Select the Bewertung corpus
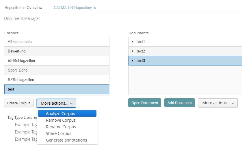242x145 pixels. click(57, 51)
